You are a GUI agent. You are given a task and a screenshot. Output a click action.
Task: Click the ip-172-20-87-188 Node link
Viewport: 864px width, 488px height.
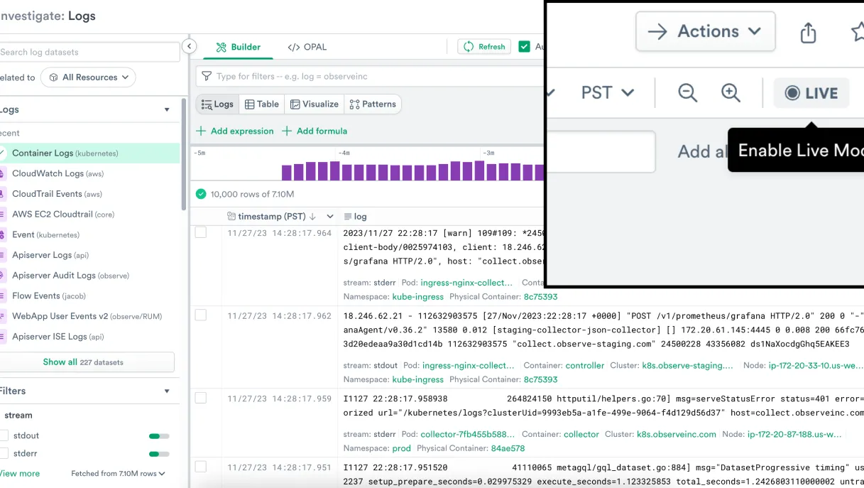click(x=794, y=434)
